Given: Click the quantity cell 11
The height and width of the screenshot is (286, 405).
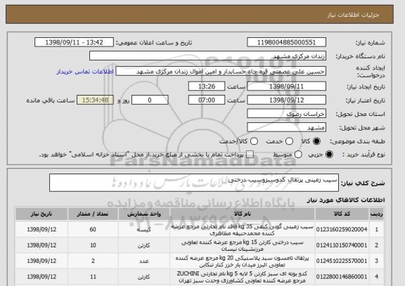Looking at the screenshot, I should tap(93, 276).
